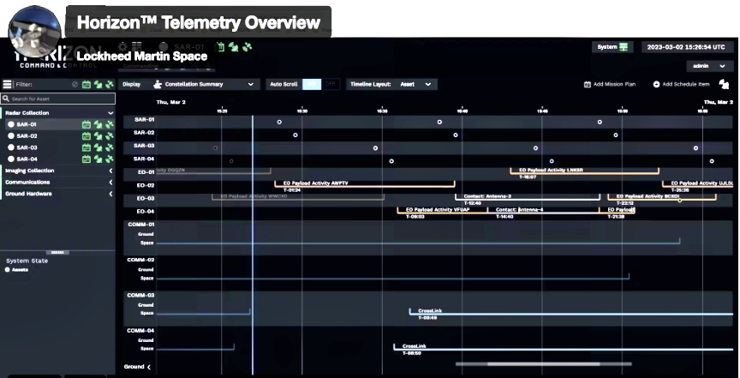This screenshot has width=740, height=378.
Task: Click the satellite dish icon for SAR-02
Action: tap(98, 135)
